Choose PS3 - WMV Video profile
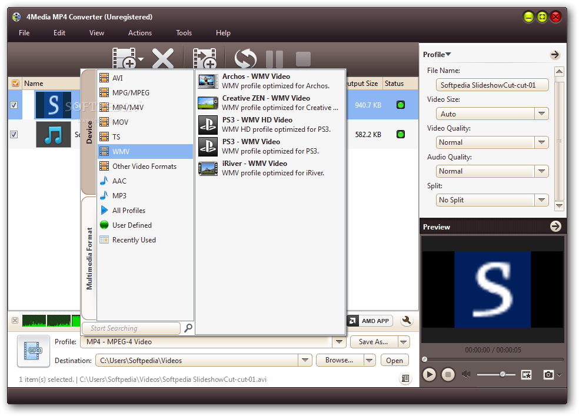The height and width of the screenshot is (416, 579). pyautogui.click(x=270, y=146)
